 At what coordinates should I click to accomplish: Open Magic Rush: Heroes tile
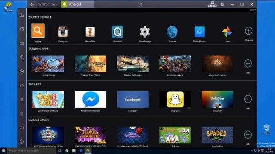point(217,64)
